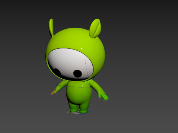Select the yellow foot control at the base

[73, 112]
